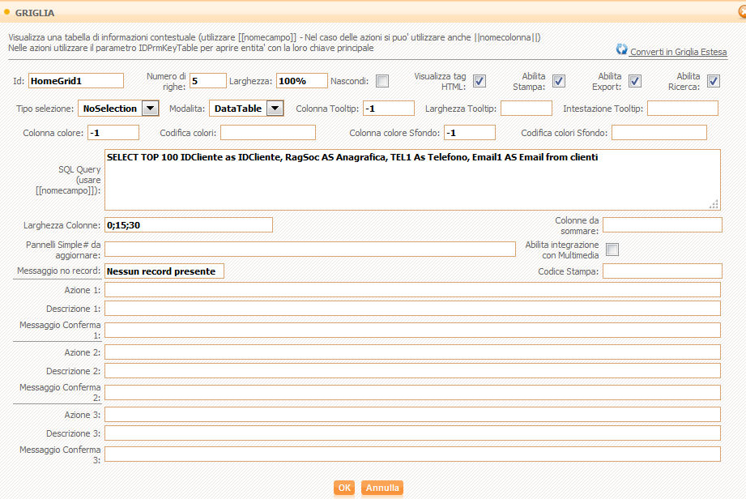This screenshot has width=746, height=499.
Task: Enable integrazione con Multimedia checkbox
Action: coord(612,249)
